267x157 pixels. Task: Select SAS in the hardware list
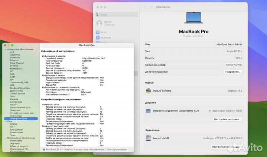(12, 74)
